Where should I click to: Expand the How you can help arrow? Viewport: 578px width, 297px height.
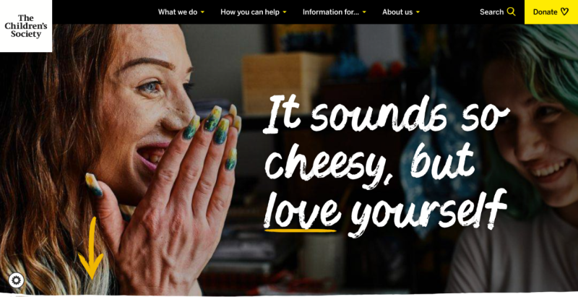(x=285, y=12)
